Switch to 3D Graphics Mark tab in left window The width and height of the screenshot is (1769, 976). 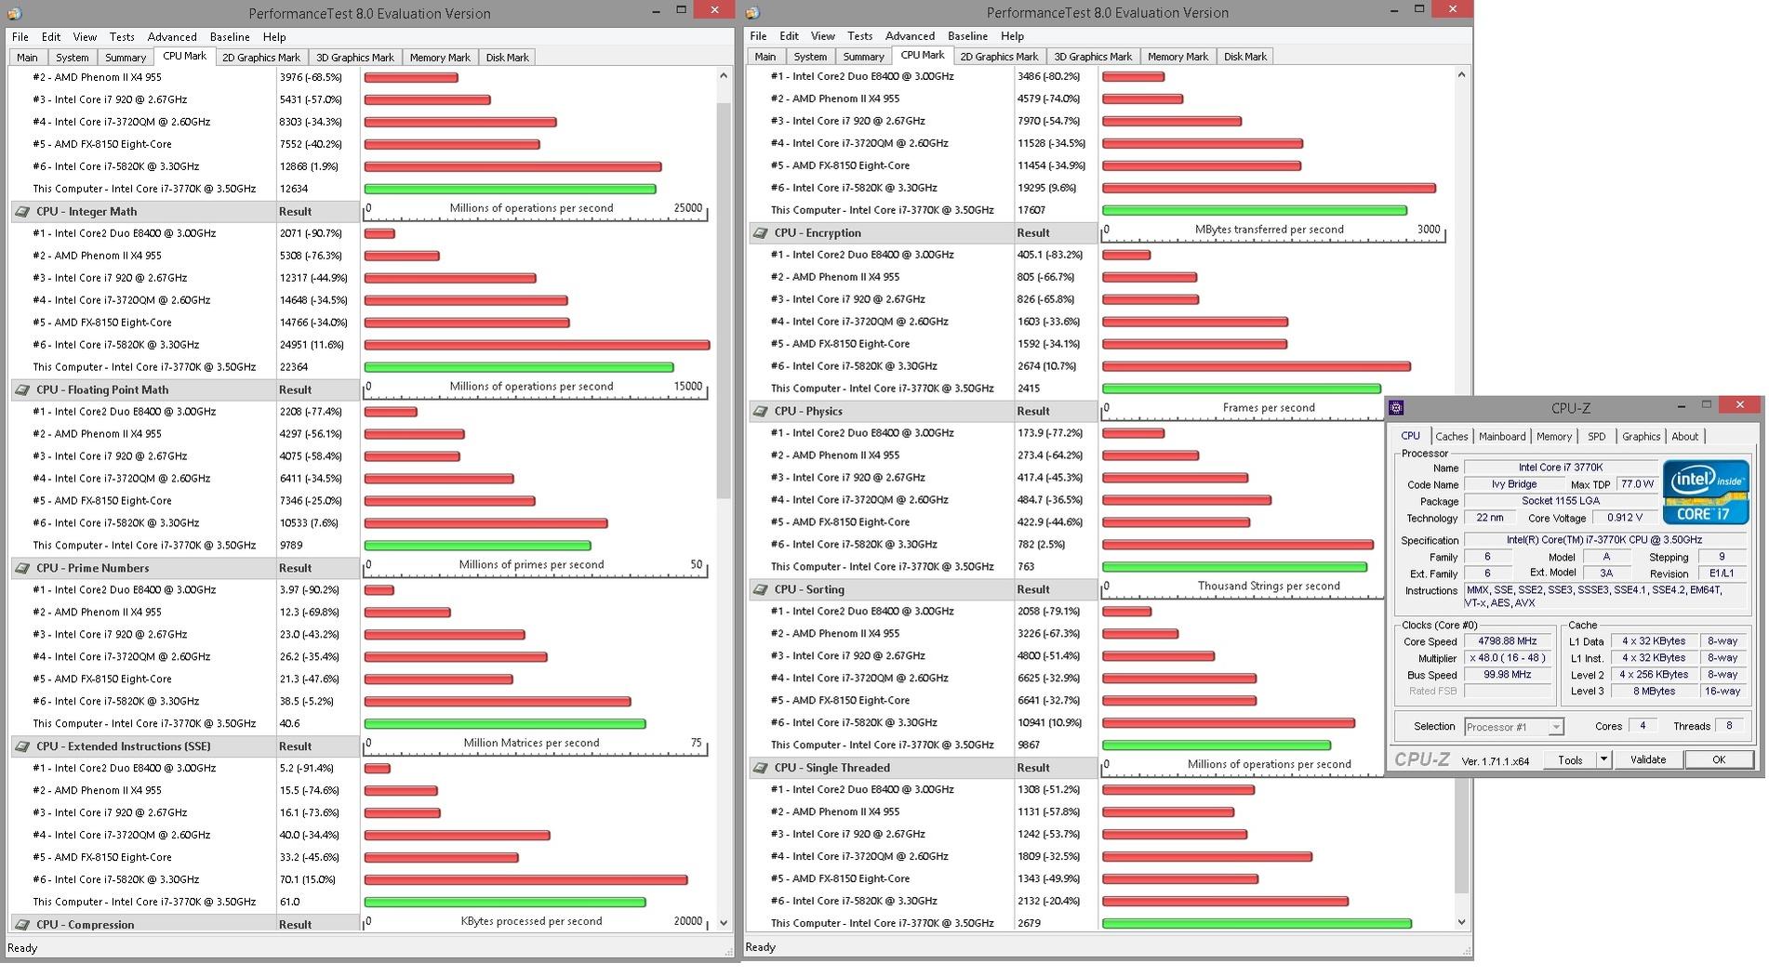(x=355, y=58)
